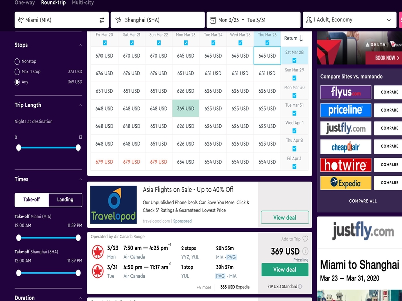Image resolution: width=402 pixels, height=301 pixels.
Task: Click the swap origin and destination arrows icon
Action: [x=102, y=20]
